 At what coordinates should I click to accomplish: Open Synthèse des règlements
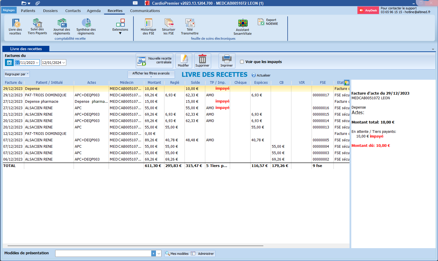pos(86,27)
